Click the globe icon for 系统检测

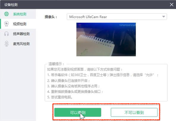7,14
